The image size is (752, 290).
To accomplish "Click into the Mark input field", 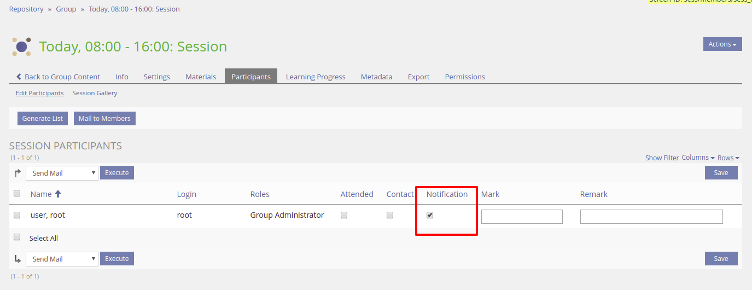I will click(x=522, y=217).
